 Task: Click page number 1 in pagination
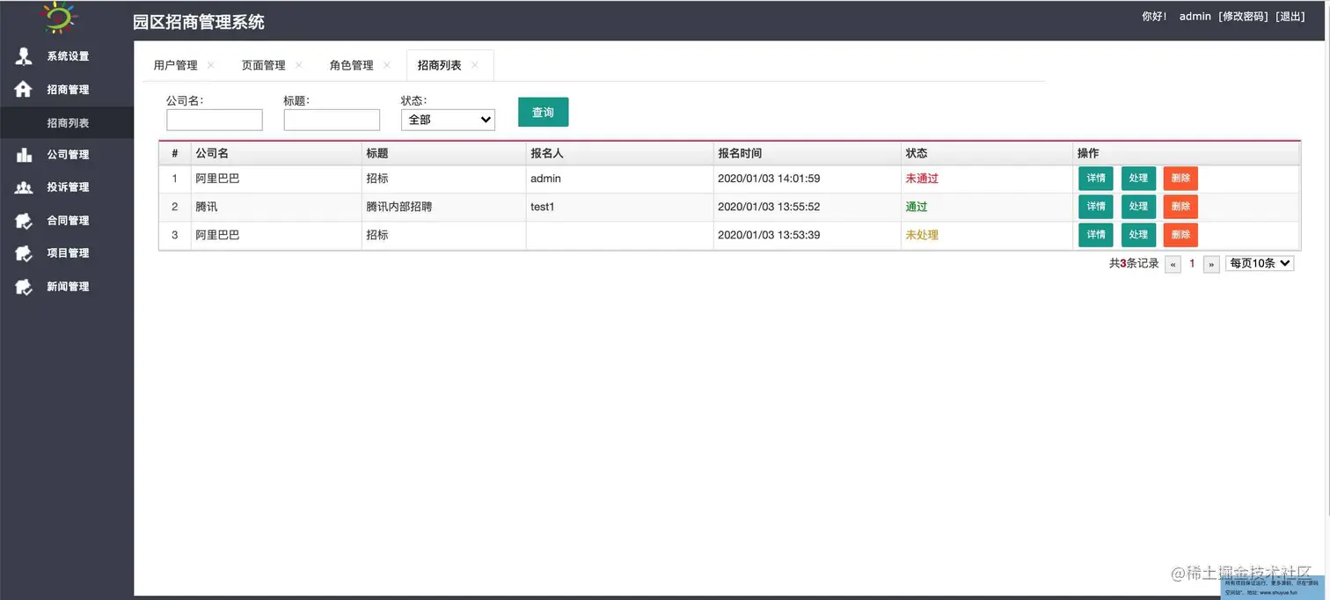1192,264
